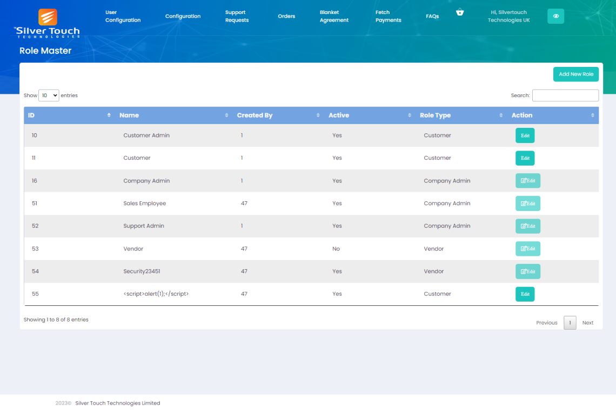The height and width of the screenshot is (410, 616).
Task: Toggle the eye visibility button in header
Action: pos(555,16)
